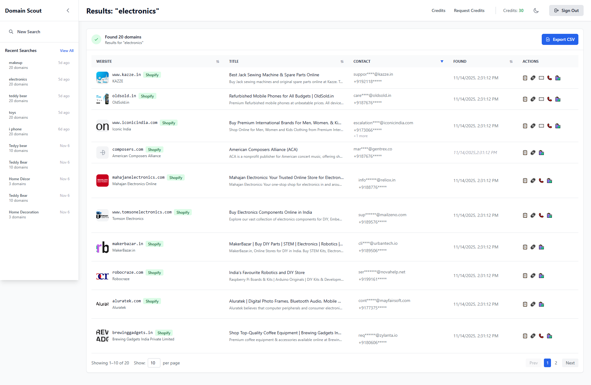Click the phone icon for mahajanelectronics.com

pyautogui.click(x=541, y=181)
